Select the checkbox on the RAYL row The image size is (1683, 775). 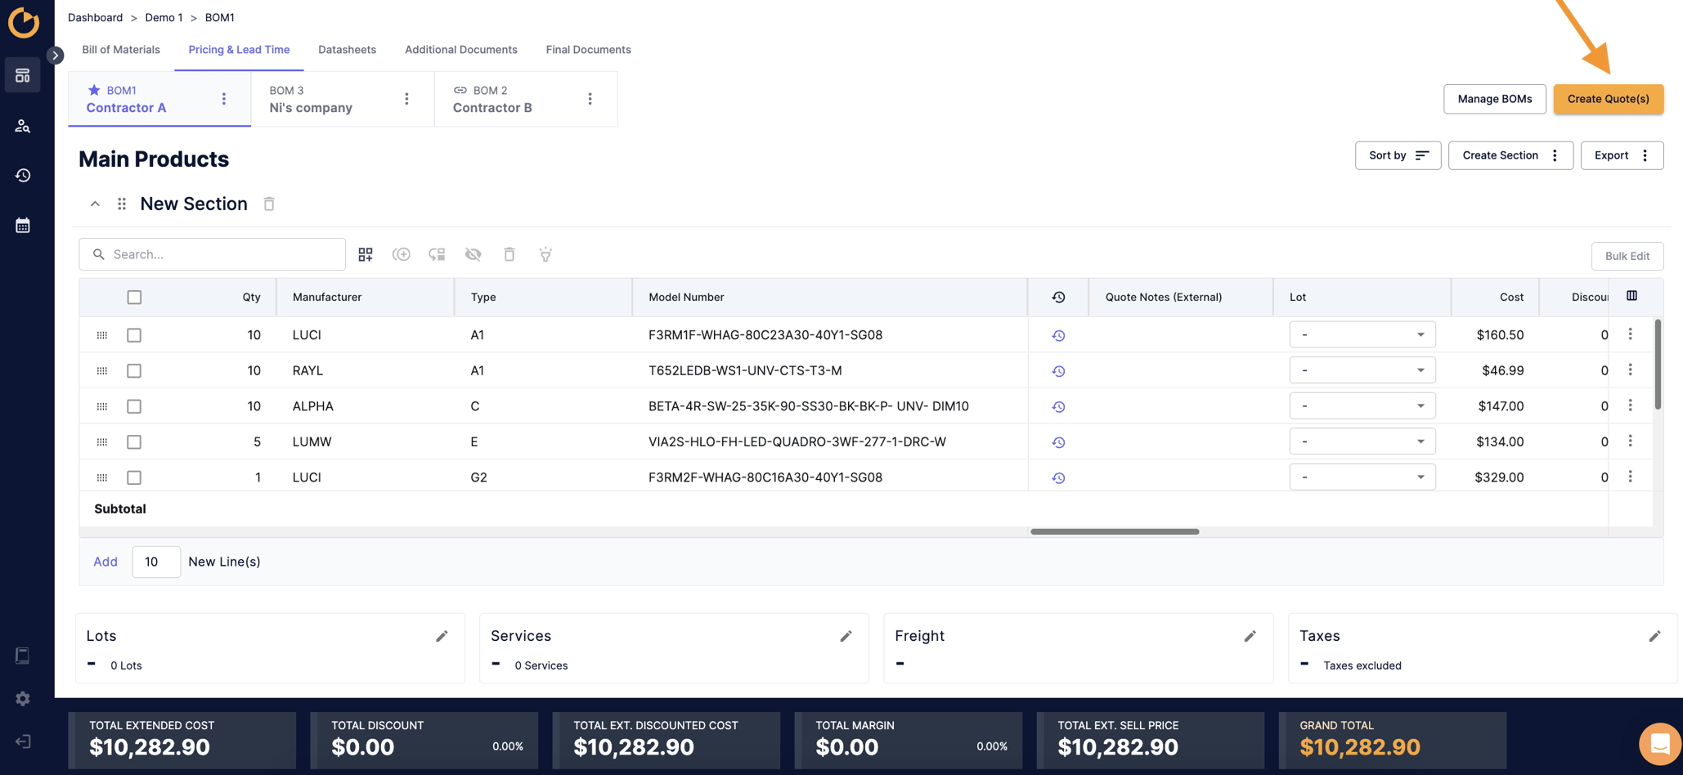pyautogui.click(x=134, y=370)
